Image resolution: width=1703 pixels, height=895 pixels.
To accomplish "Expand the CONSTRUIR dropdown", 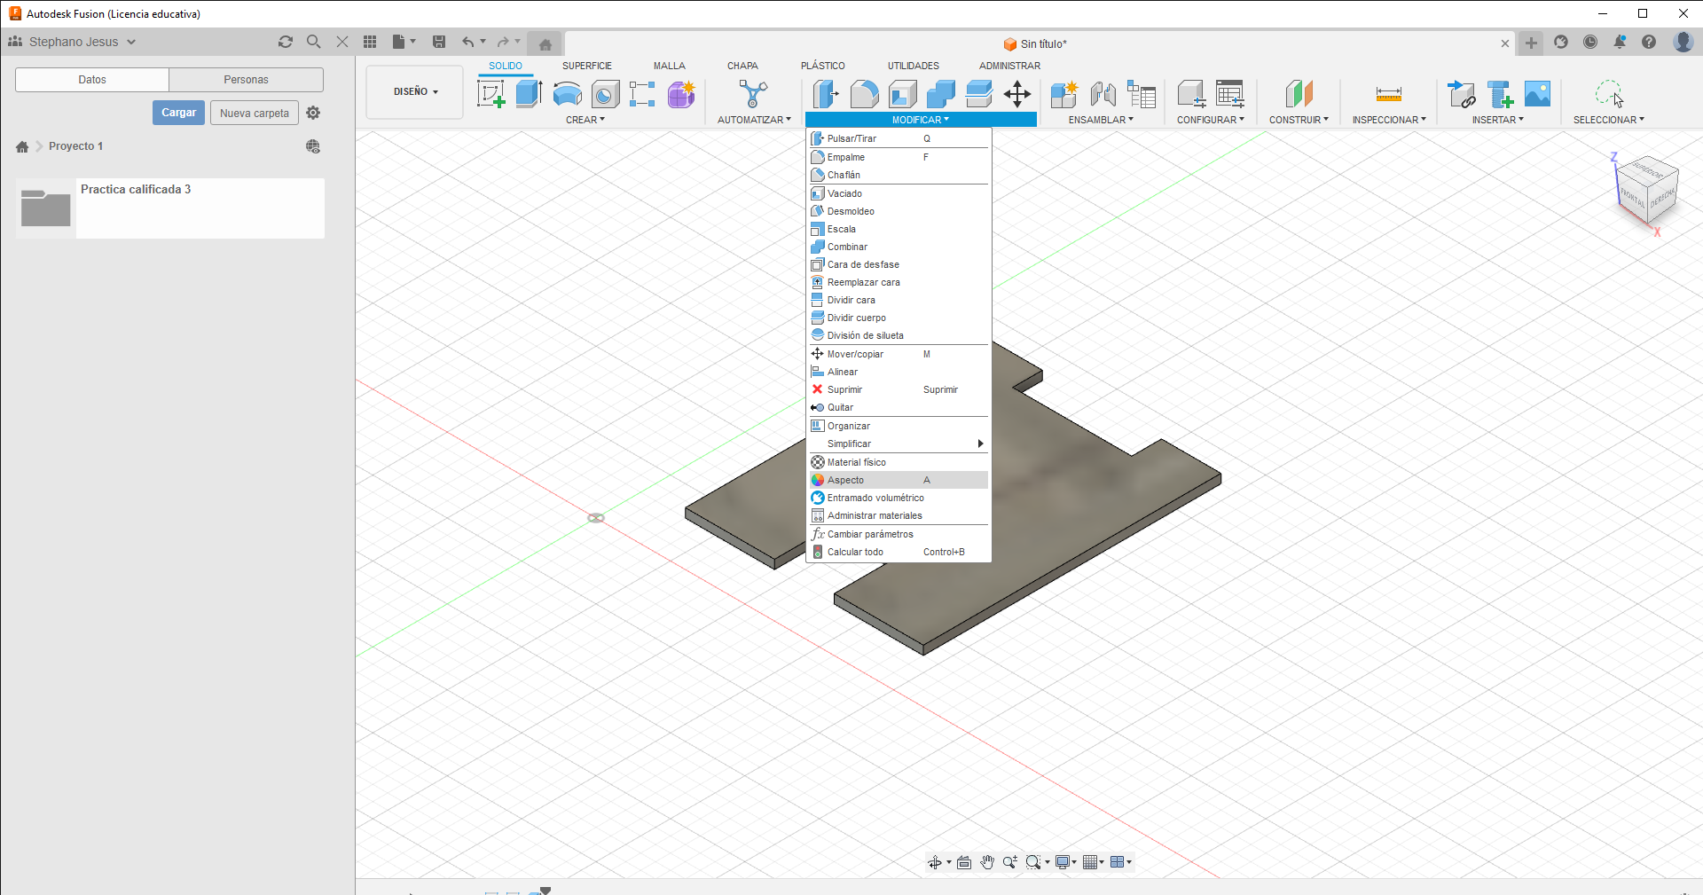I will coord(1299,120).
